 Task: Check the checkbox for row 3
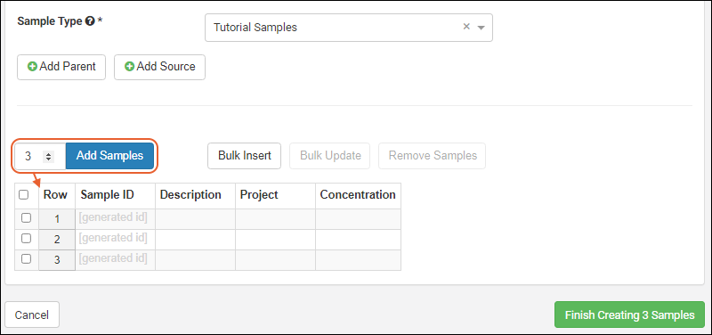point(27,258)
